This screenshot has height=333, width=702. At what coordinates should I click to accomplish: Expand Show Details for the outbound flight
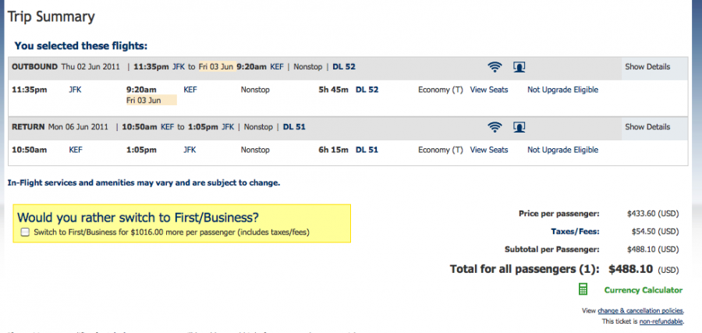point(647,67)
